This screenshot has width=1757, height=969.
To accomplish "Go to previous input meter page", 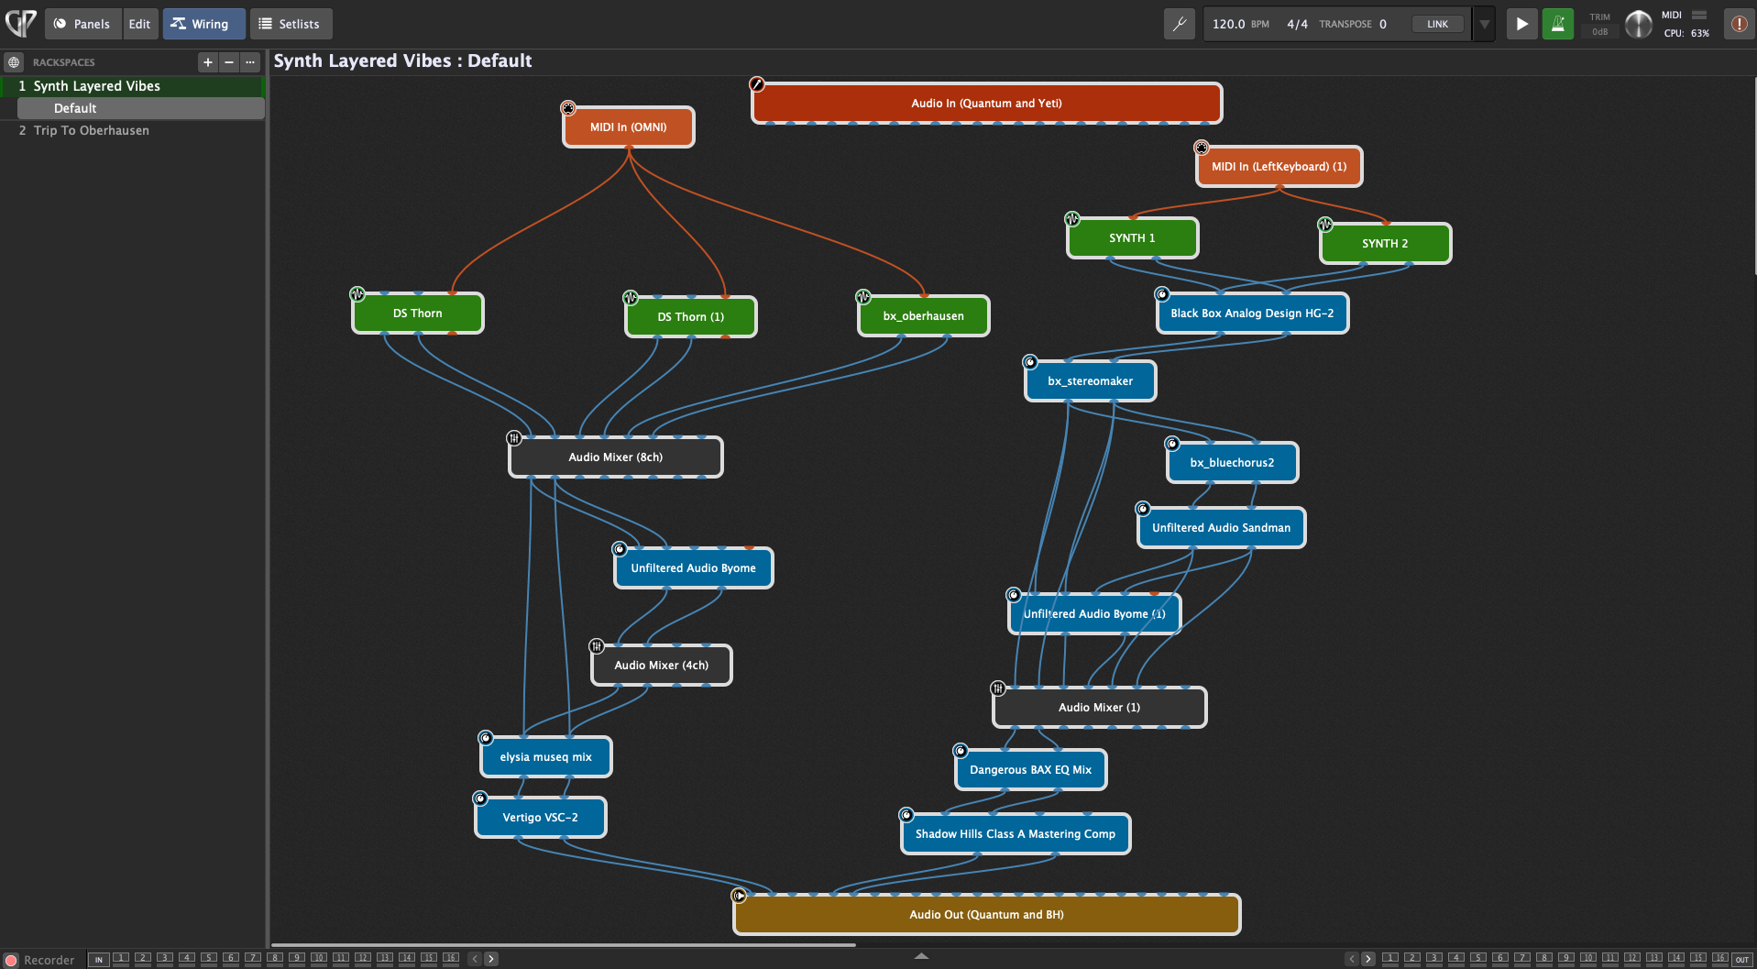I will pyautogui.click(x=475, y=959).
